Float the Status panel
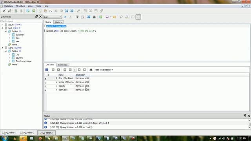This screenshot has width=251, height=141. 245,116
